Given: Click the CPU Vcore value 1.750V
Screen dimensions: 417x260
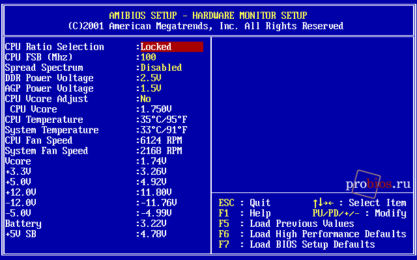Looking at the screenshot, I should coord(156,109).
